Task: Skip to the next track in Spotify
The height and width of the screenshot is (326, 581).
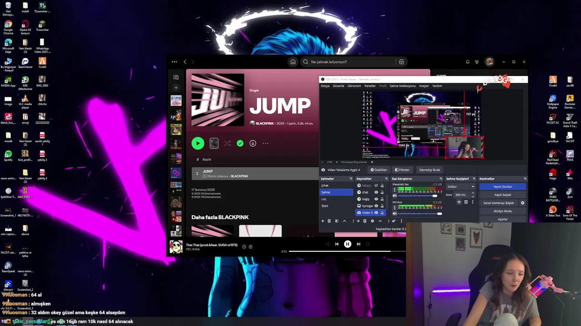Action: (x=359, y=244)
